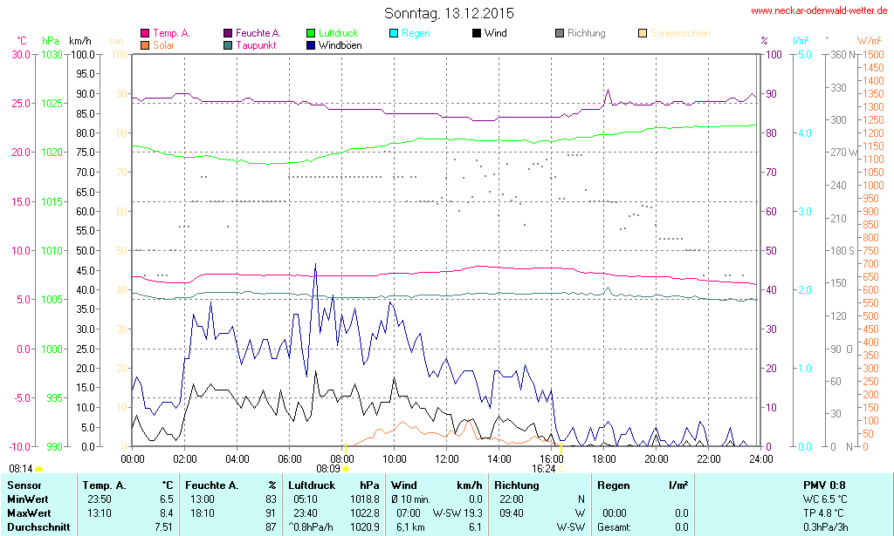Click the yellow sun icon beside 08:14
Image resolution: width=894 pixels, height=536 pixels.
click(x=38, y=469)
